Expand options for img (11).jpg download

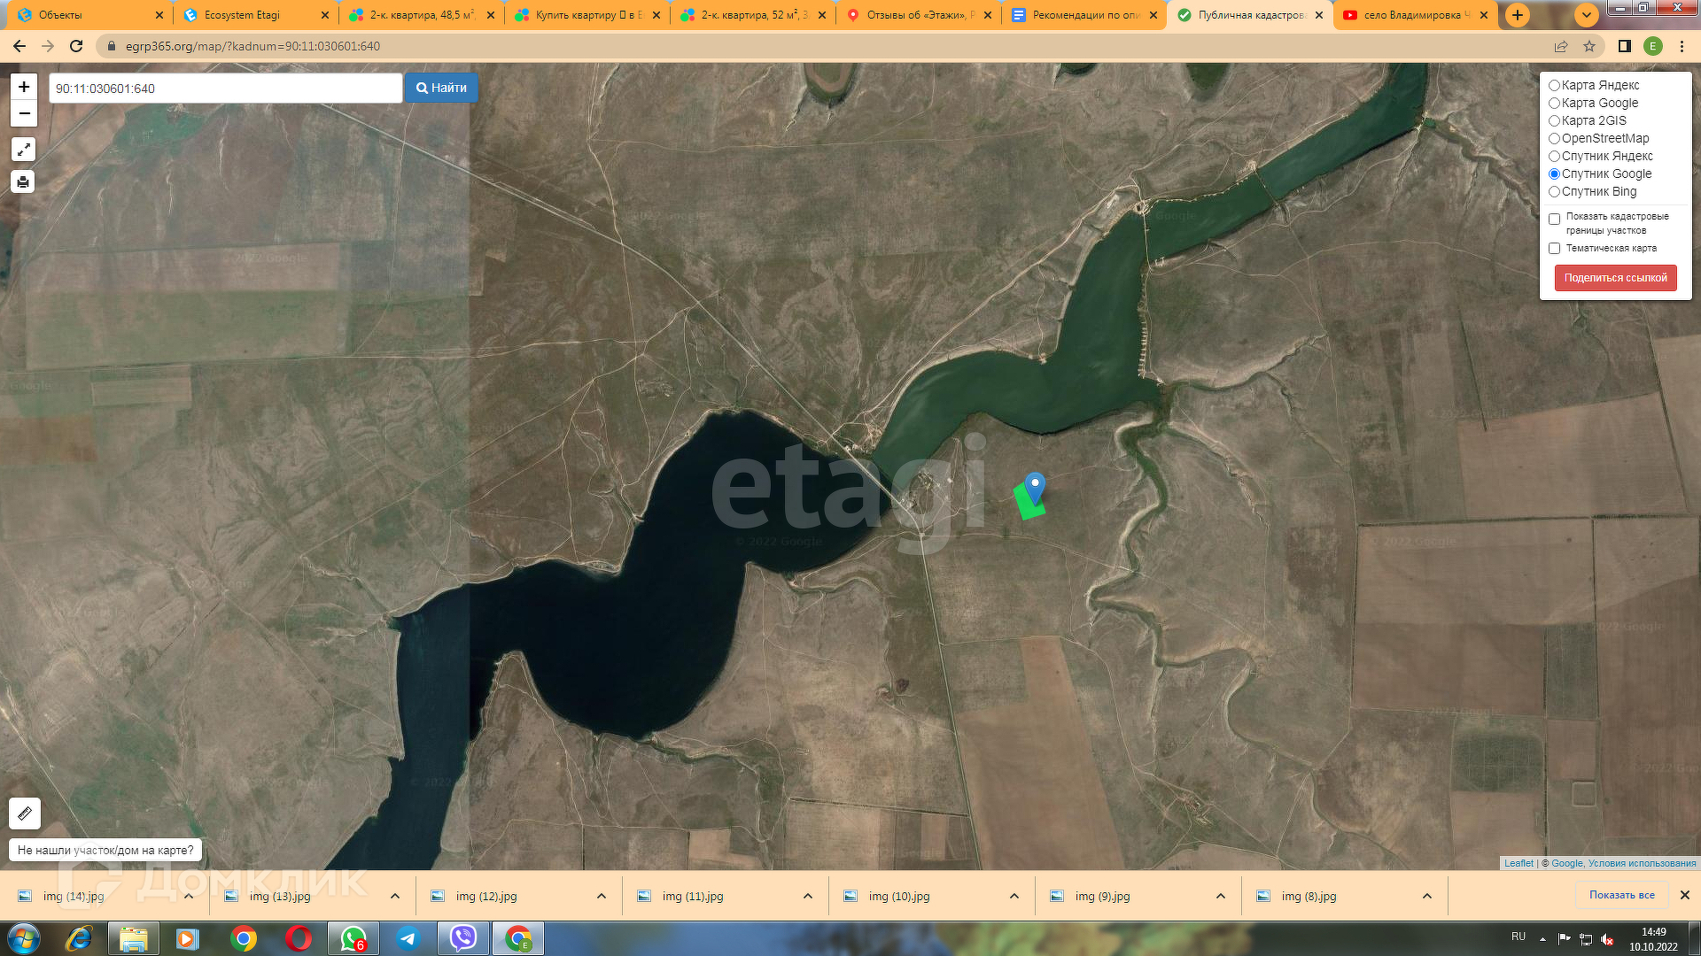pos(808,896)
